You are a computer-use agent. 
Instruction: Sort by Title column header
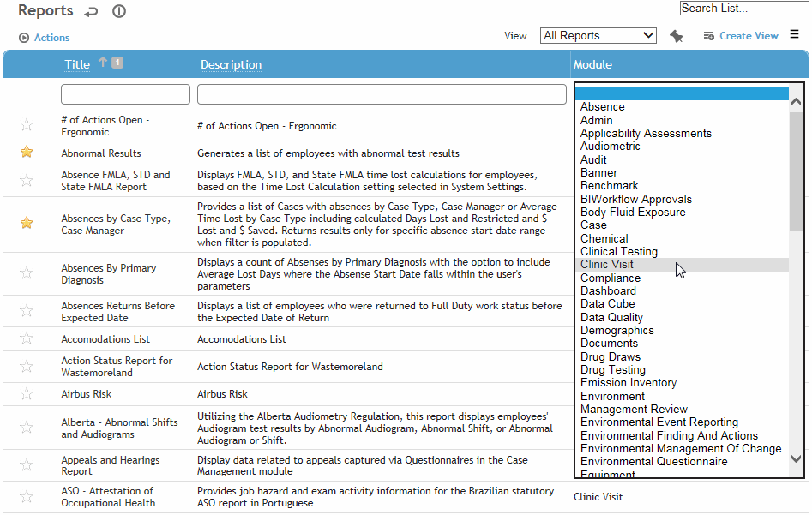[x=77, y=64]
